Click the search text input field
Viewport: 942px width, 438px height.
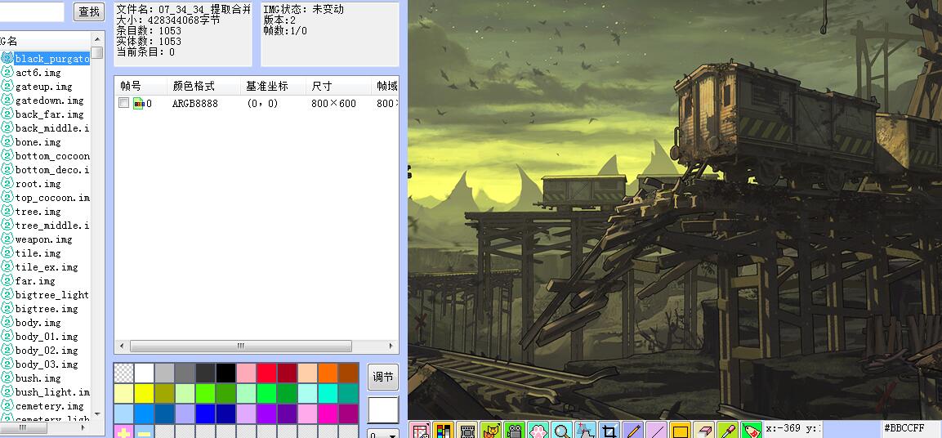tap(32, 11)
